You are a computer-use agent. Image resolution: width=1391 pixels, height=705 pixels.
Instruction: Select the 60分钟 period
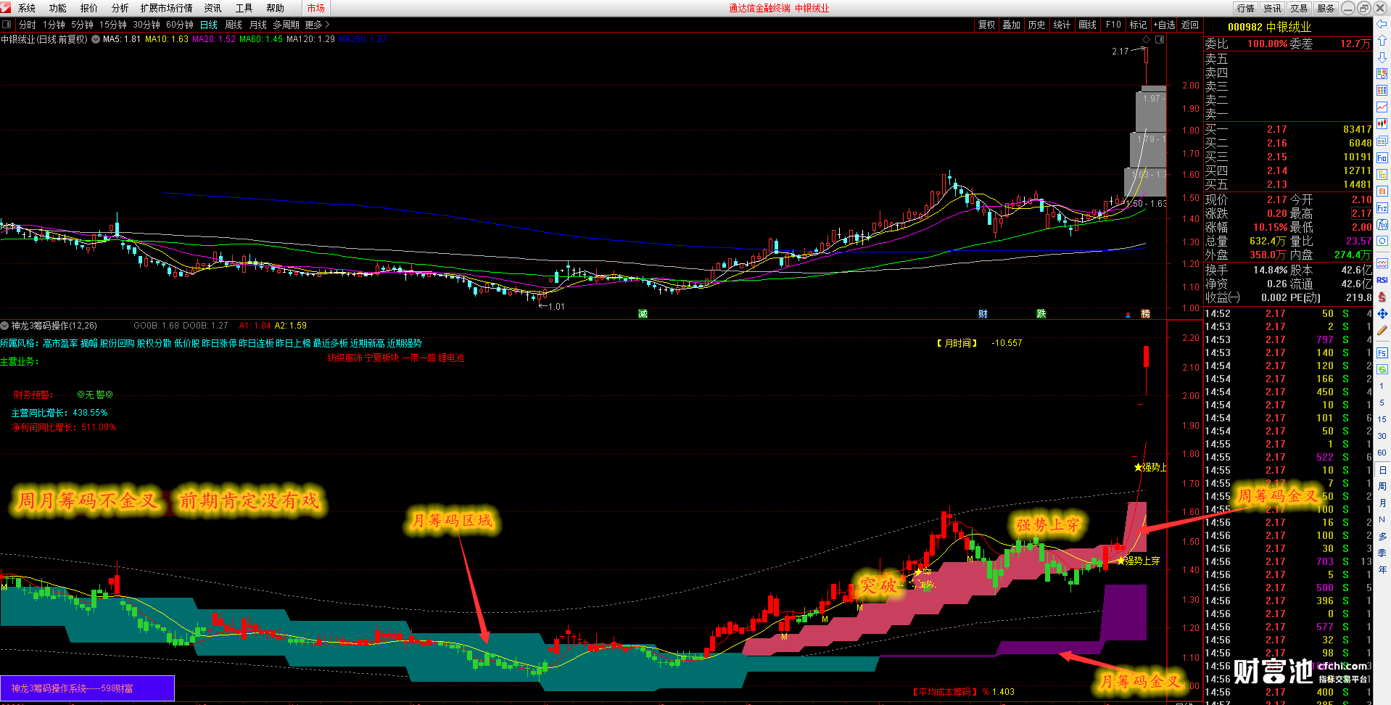pos(180,25)
